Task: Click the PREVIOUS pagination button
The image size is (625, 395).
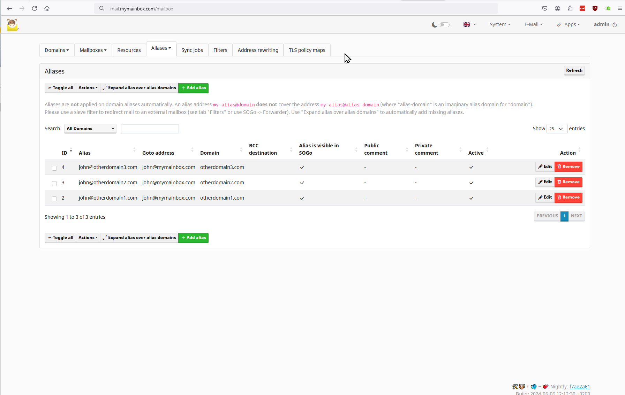Action: pos(547,216)
